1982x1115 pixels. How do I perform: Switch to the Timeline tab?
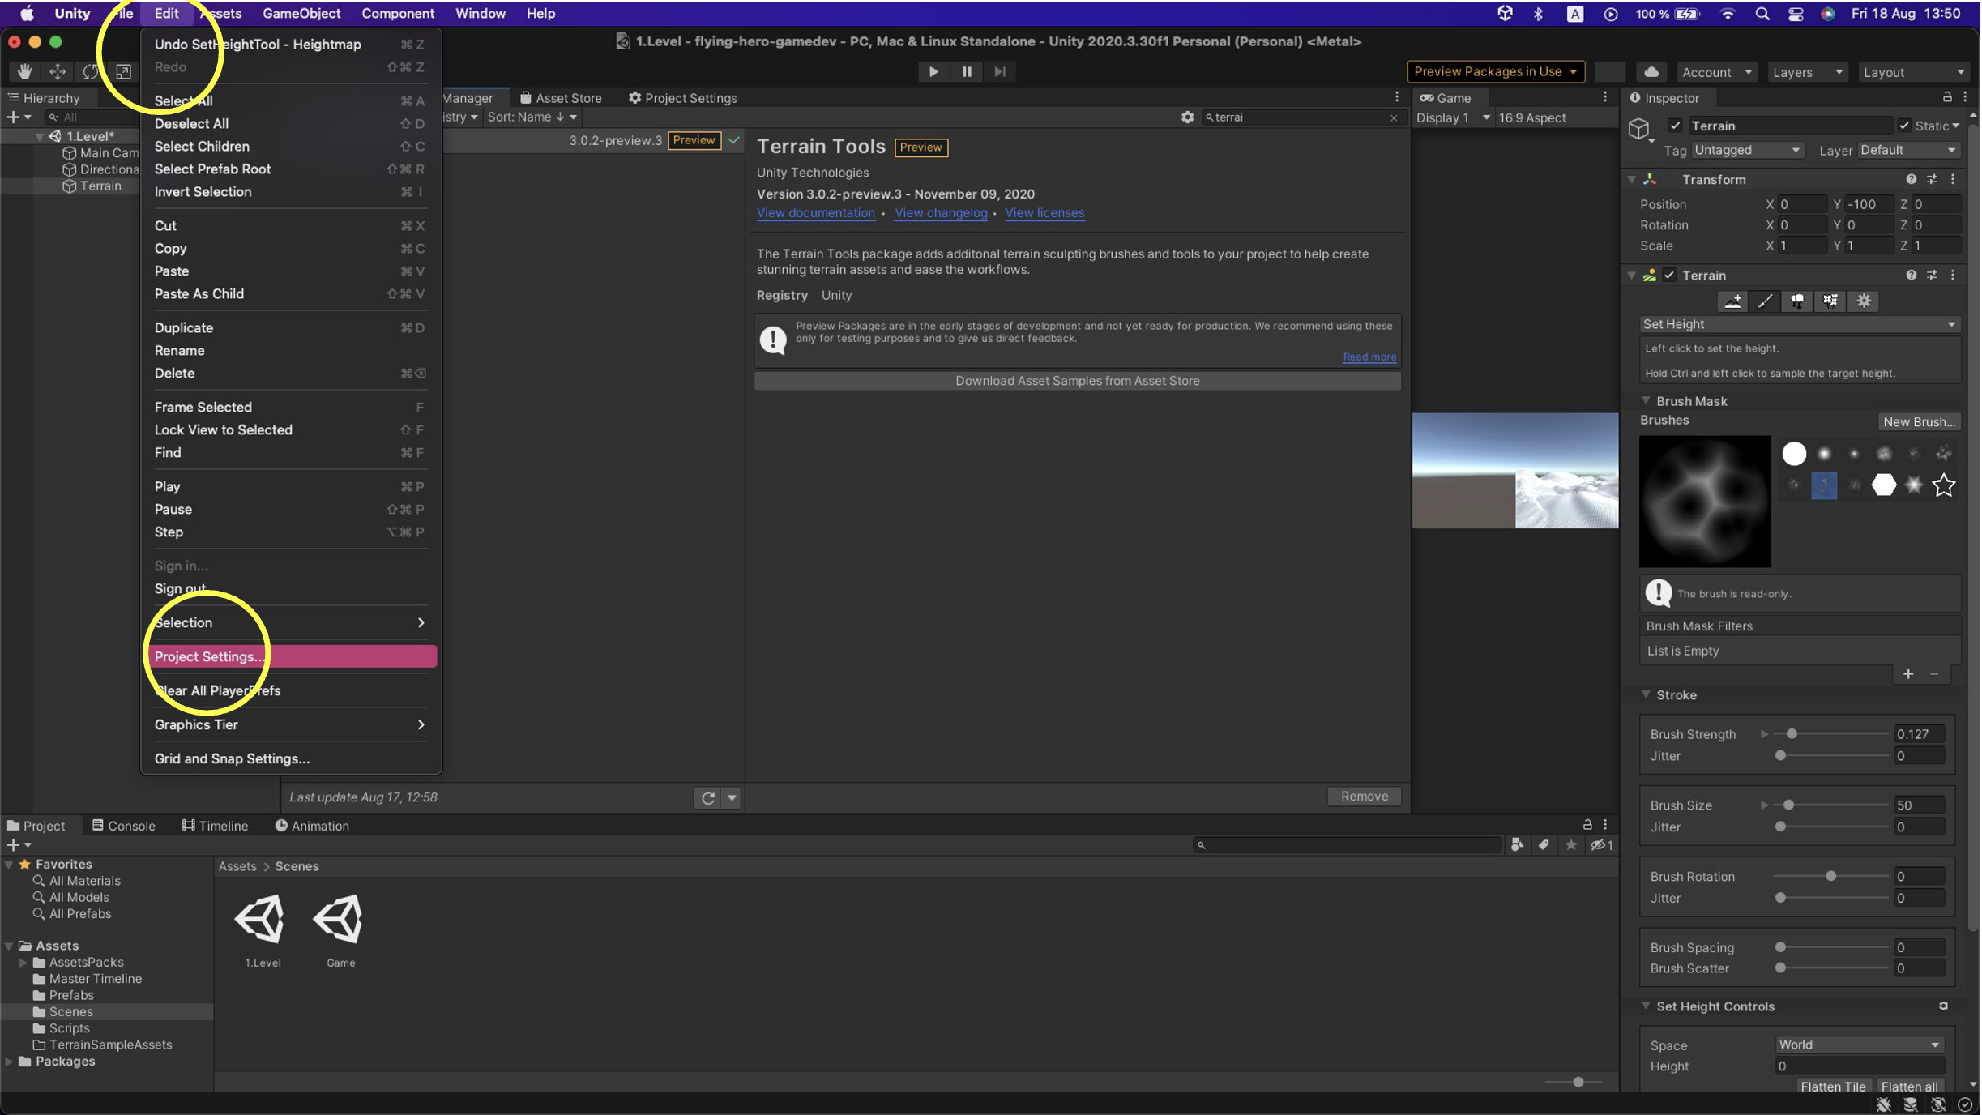[x=215, y=826]
